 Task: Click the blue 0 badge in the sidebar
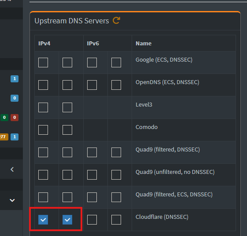tap(15, 98)
